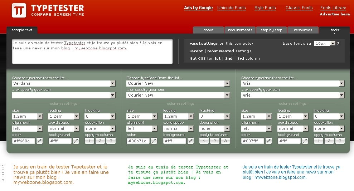Click the second column color field #00b71c

(138, 141)
